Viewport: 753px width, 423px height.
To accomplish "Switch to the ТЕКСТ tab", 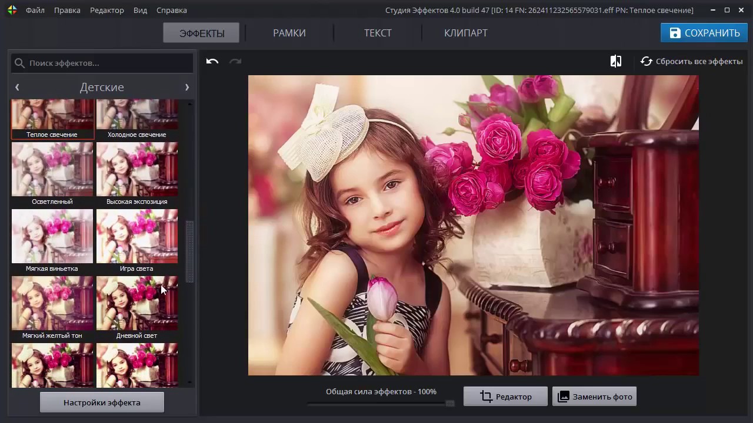I will [x=378, y=33].
